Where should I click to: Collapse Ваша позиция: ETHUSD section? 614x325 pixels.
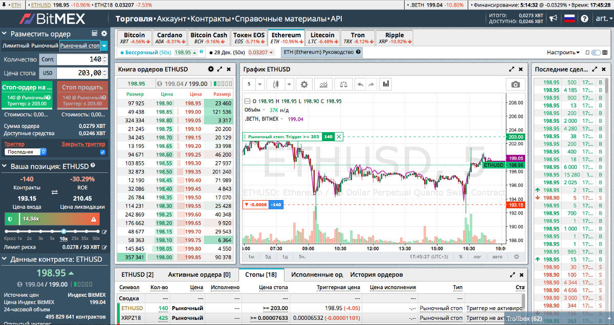tap(5, 166)
